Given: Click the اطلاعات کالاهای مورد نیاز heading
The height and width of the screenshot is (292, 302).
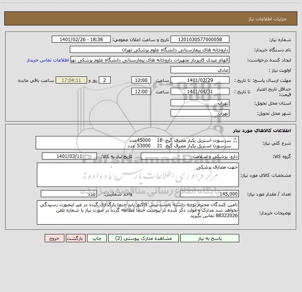Looking at the screenshot, I should click(x=262, y=131).
